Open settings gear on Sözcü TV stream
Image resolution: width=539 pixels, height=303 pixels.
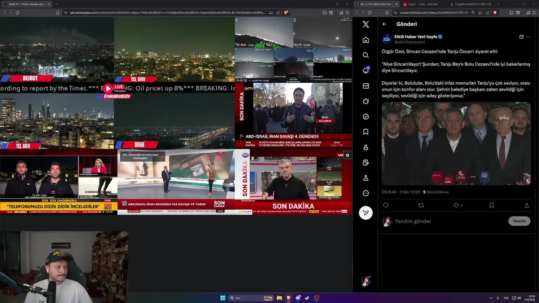coord(347,155)
